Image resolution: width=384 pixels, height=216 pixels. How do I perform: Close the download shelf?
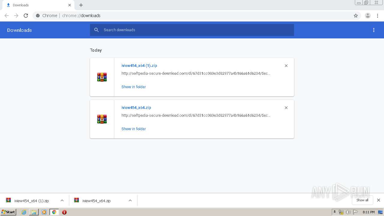pos(379,200)
